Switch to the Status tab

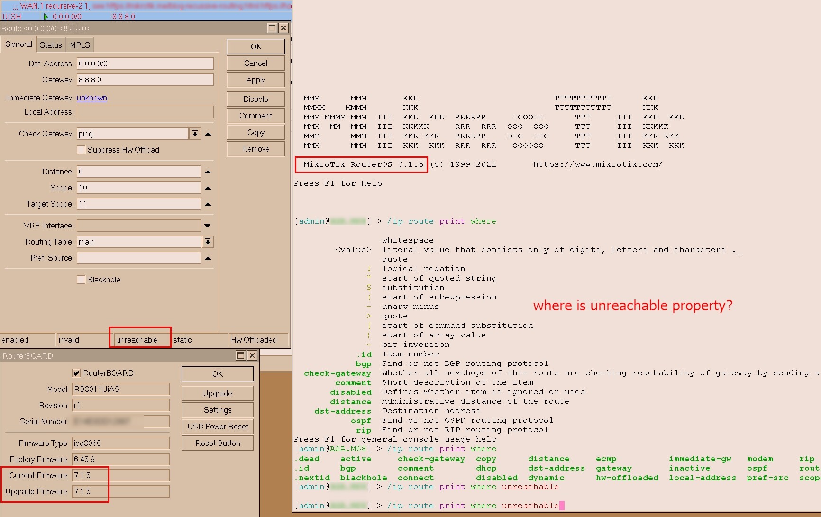(51, 45)
